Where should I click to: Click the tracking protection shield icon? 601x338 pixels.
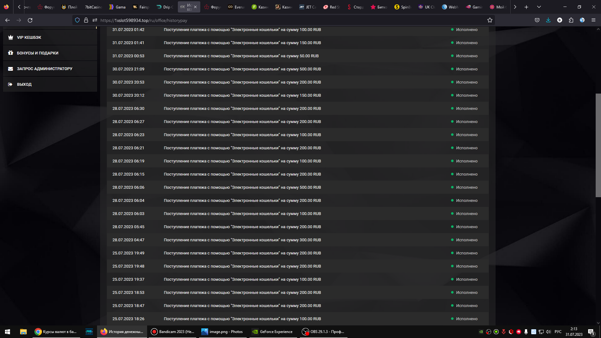point(77,20)
